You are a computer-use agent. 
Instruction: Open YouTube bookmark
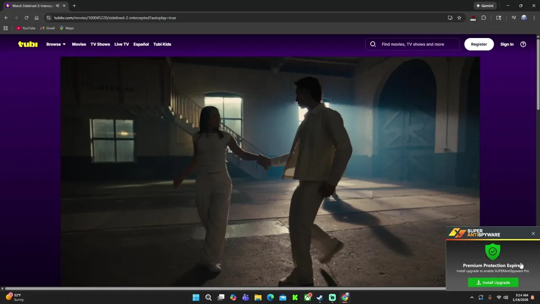pos(26,28)
